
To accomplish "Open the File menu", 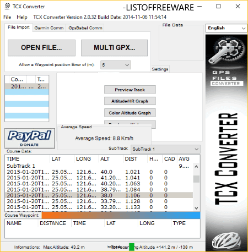I will pos(7,17).
